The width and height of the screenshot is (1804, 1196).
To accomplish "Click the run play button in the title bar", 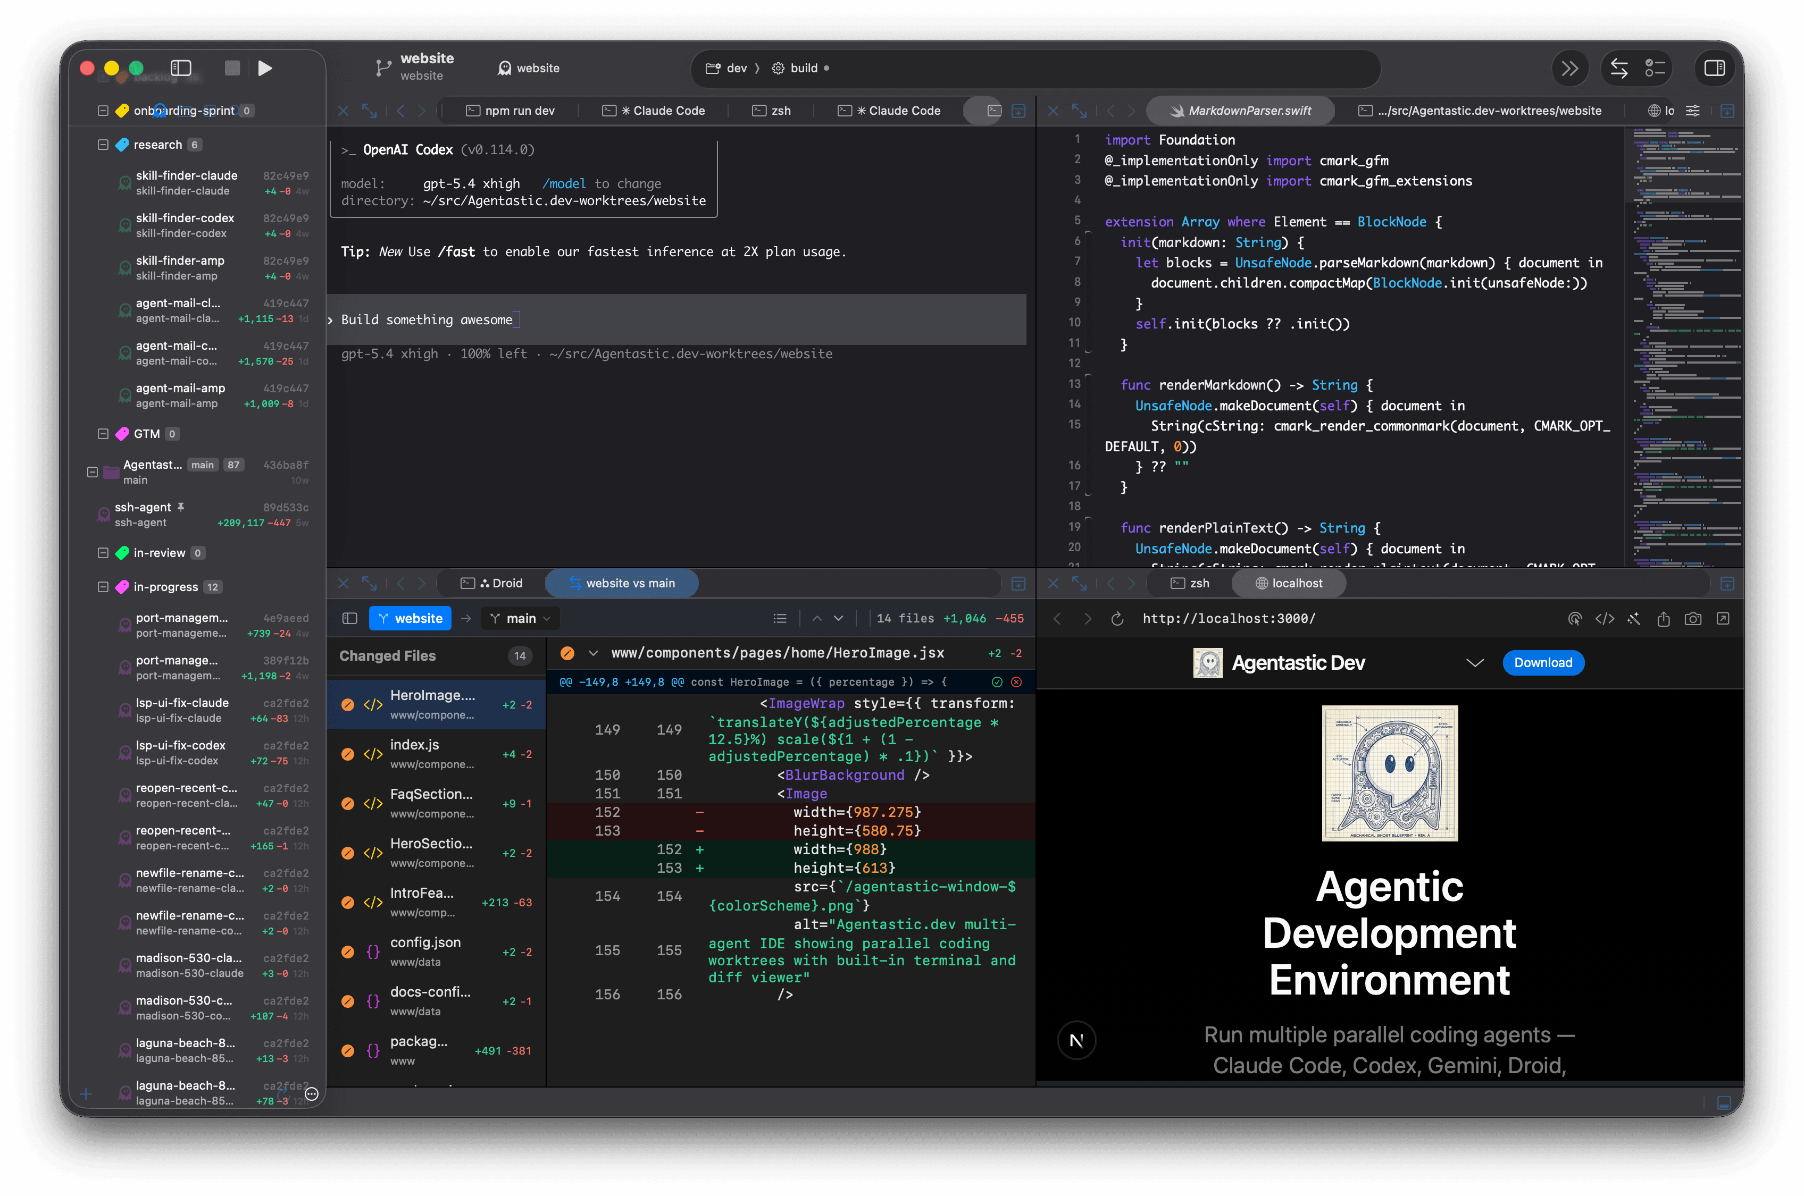I will click(265, 68).
